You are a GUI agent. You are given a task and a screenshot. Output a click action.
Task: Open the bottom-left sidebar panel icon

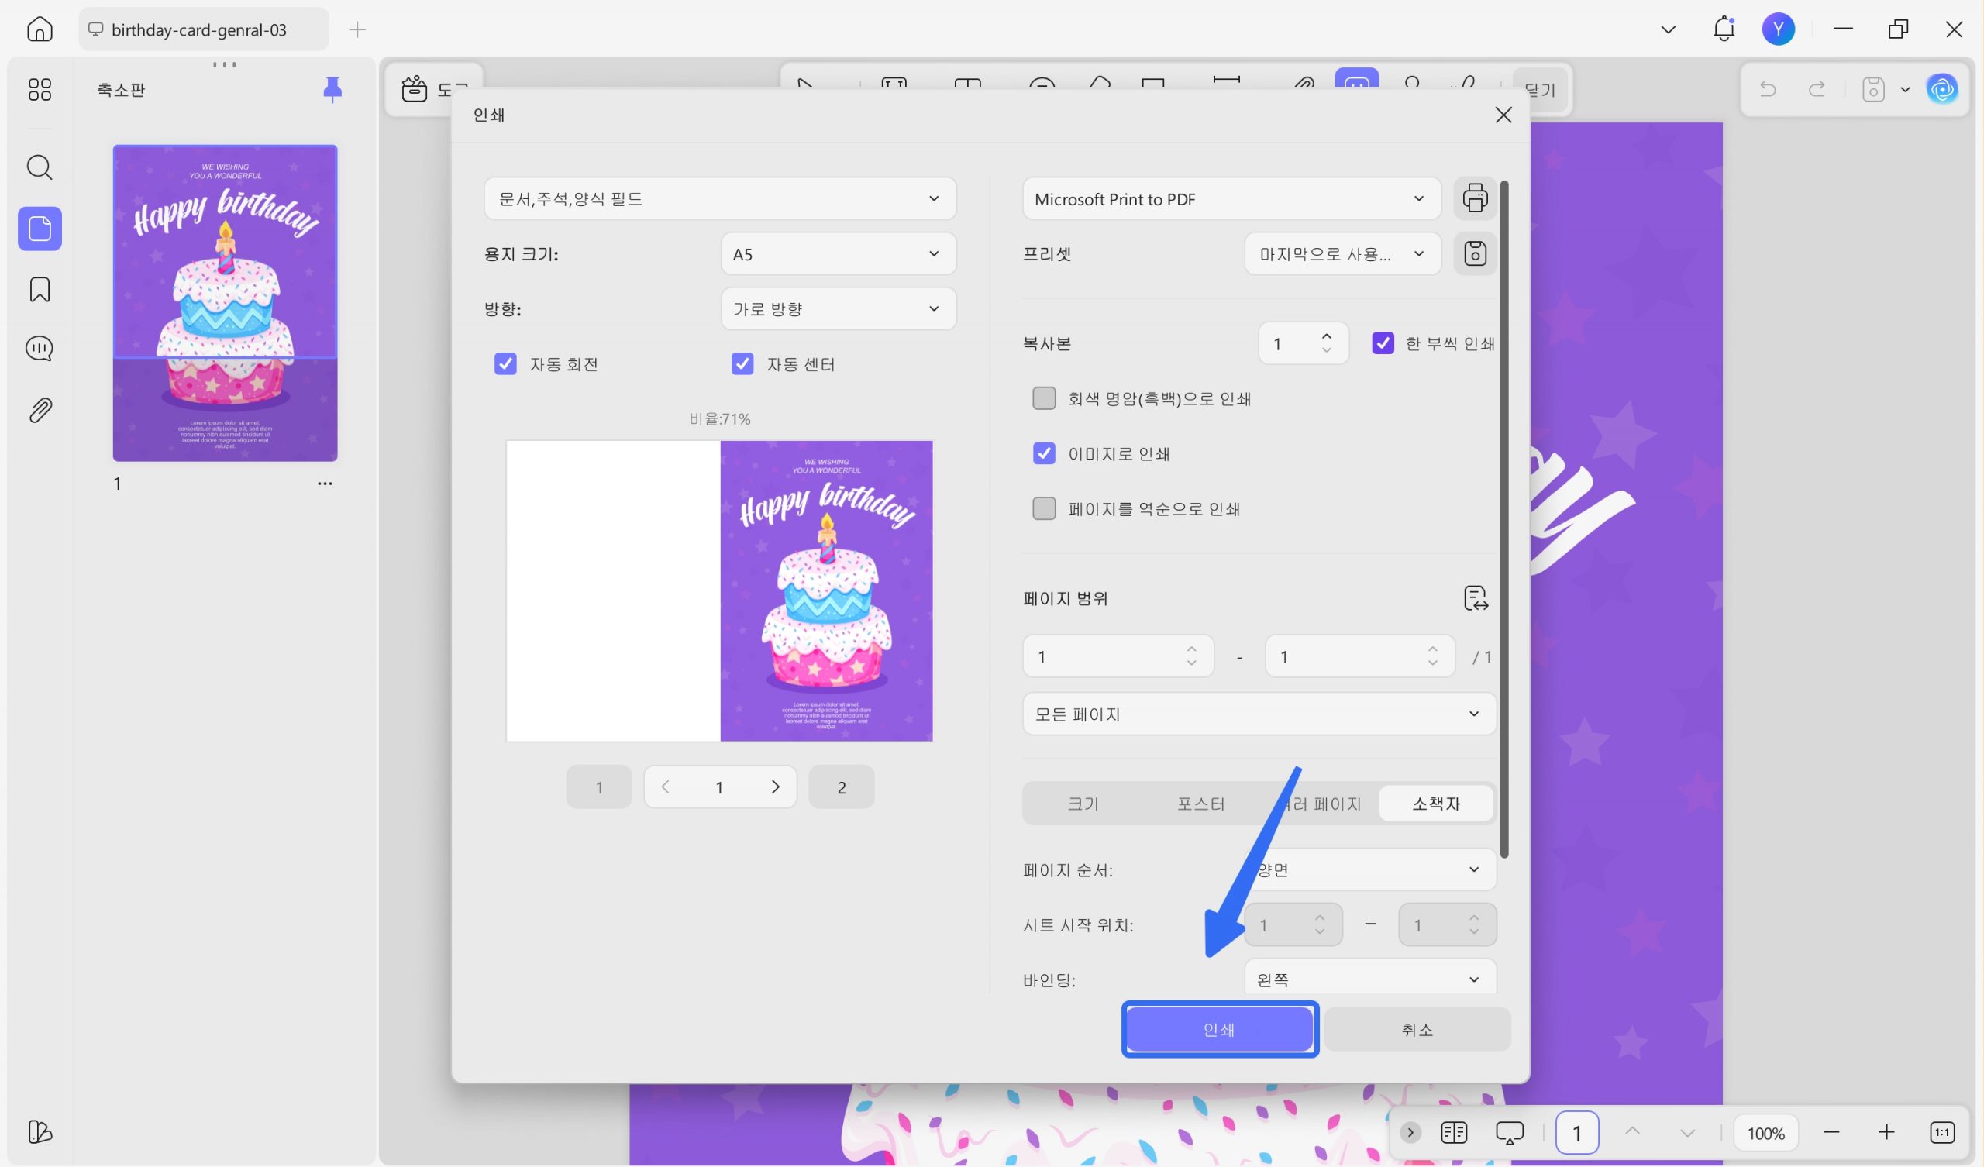[x=40, y=1131]
